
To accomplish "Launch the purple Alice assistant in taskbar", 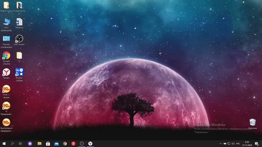I will point(30,143).
